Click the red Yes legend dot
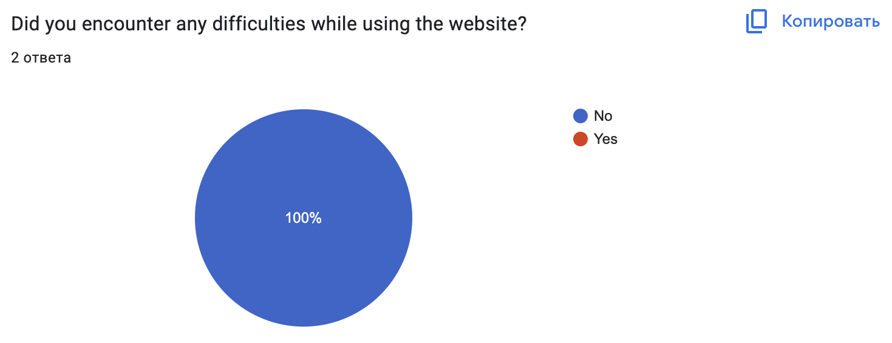This screenshot has height=343, width=892. point(580,139)
